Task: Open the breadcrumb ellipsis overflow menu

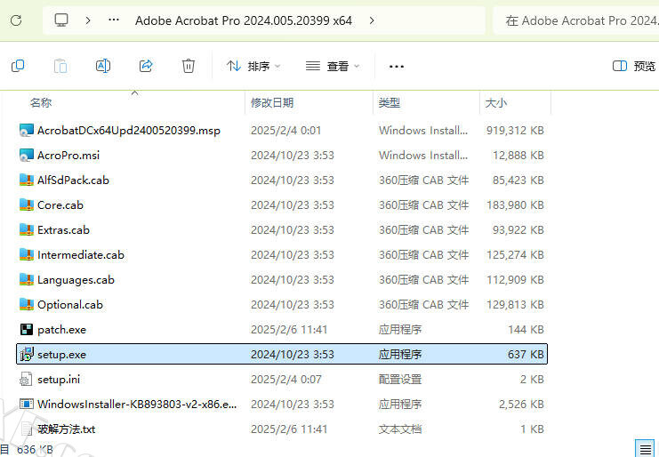Action: click(x=114, y=20)
